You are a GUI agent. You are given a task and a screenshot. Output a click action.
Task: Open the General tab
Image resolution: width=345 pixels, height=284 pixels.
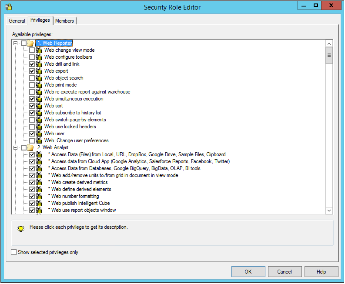click(17, 21)
